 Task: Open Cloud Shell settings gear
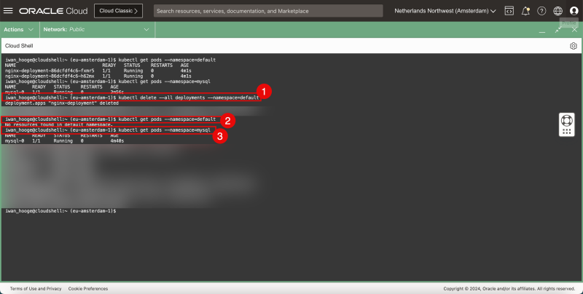click(x=573, y=45)
